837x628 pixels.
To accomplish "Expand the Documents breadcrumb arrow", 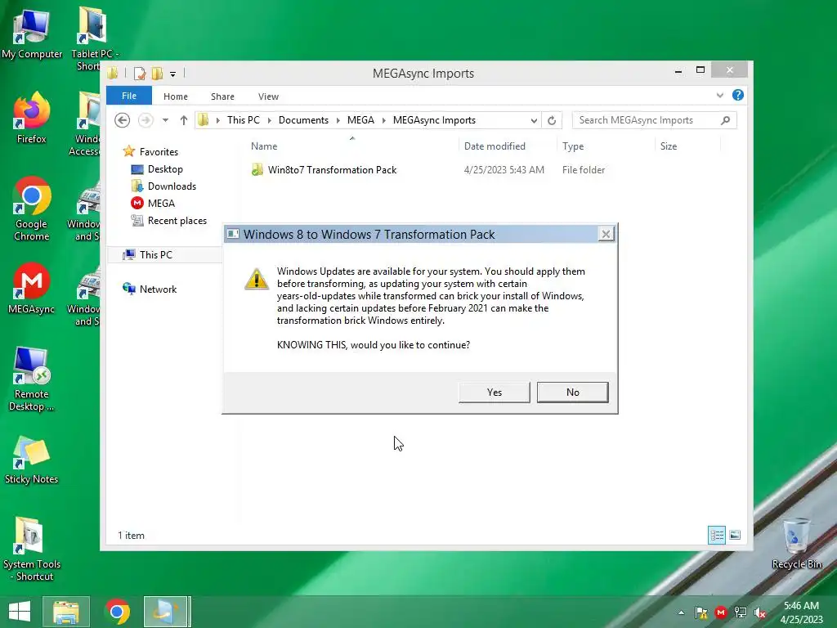I will point(338,120).
